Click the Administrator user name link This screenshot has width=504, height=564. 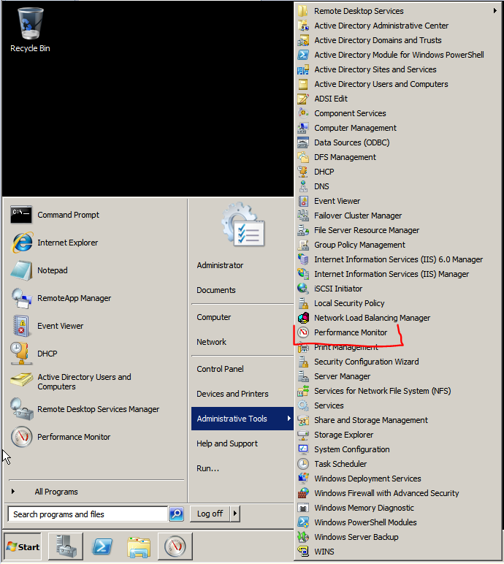[x=220, y=265]
